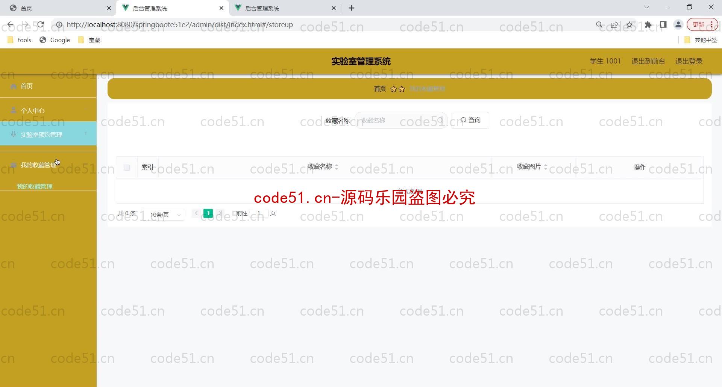Expand 个人中心 sidebar menu
722x387 pixels.
(x=48, y=110)
